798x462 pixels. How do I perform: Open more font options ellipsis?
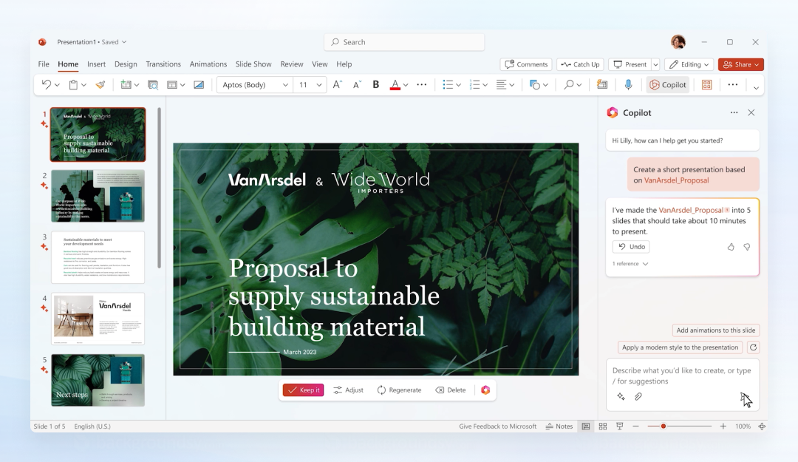click(421, 85)
